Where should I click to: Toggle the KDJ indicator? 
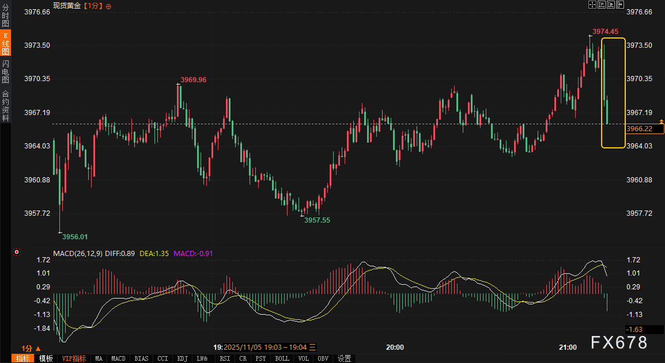point(183,358)
